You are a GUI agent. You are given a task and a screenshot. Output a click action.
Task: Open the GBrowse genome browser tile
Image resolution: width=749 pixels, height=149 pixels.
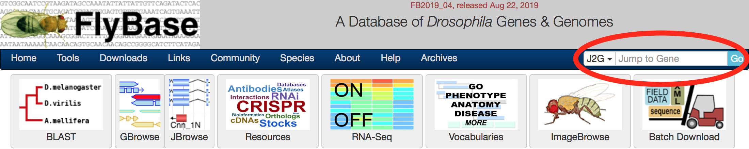pyautogui.click(x=140, y=111)
